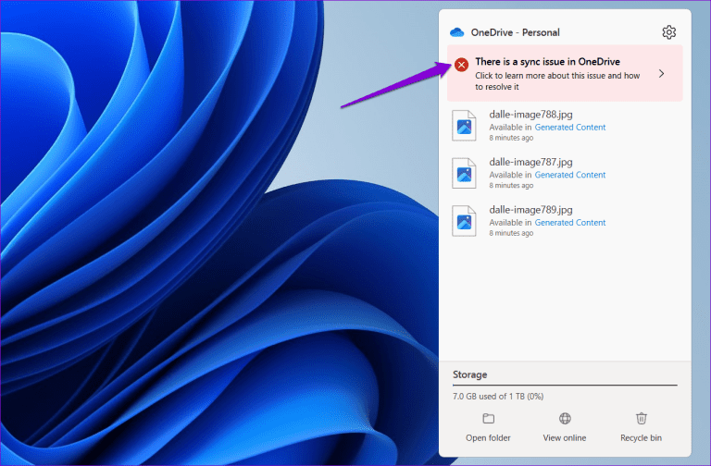Click the file icon beside dalle-image787.jpg
711x466 pixels.
pyautogui.click(x=465, y=173)
